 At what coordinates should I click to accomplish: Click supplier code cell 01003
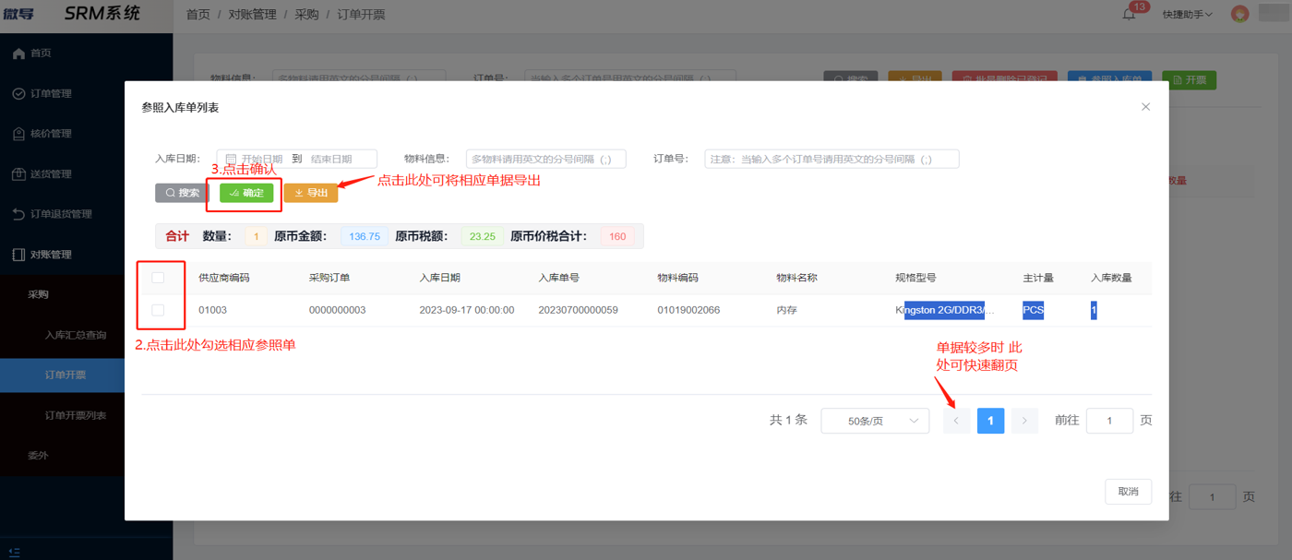coord(212,310)
